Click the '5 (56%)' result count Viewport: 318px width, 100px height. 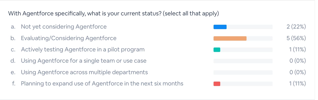[x=296, y=38]
